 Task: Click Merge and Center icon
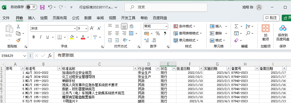click(x=131, y=33)
